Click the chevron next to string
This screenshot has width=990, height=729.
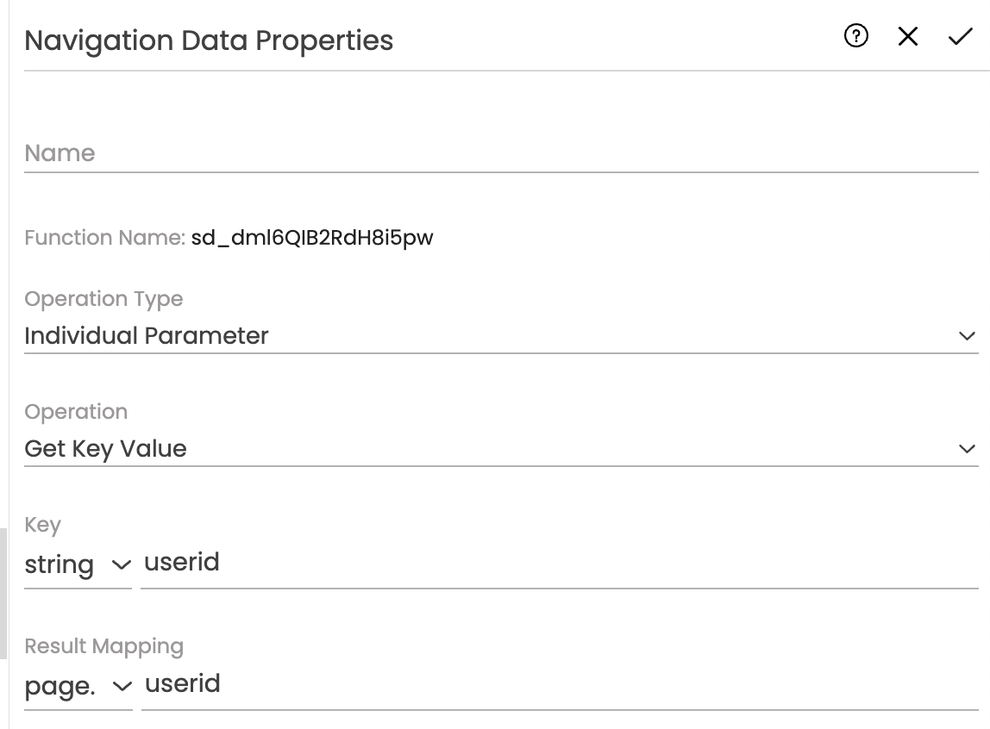coord(122,564)
